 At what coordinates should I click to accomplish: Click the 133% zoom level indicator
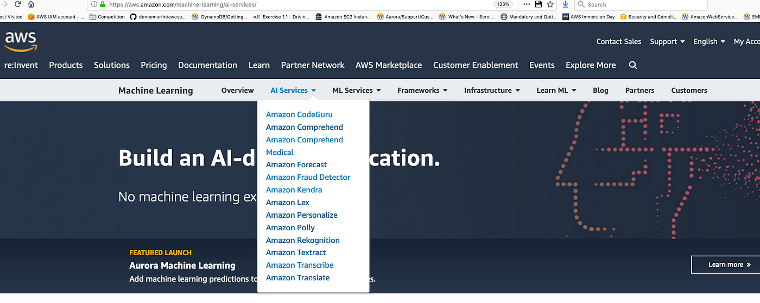pos(503,4)
